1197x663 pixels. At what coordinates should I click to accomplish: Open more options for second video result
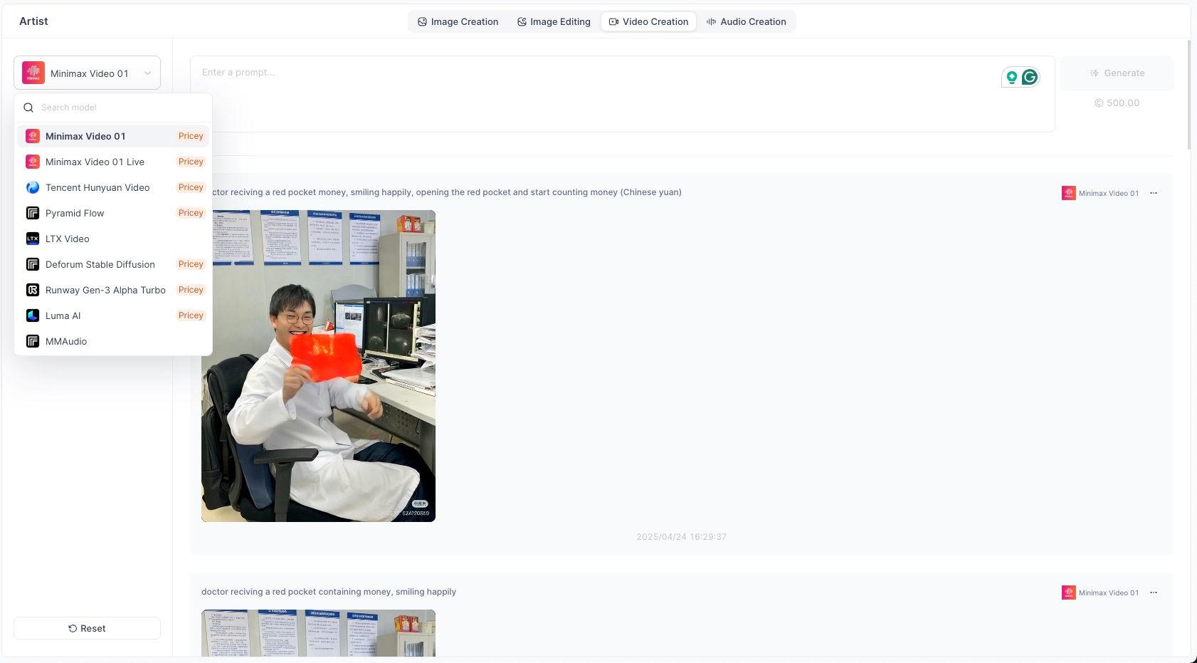pyautogui.click(x=1154, y=592)
